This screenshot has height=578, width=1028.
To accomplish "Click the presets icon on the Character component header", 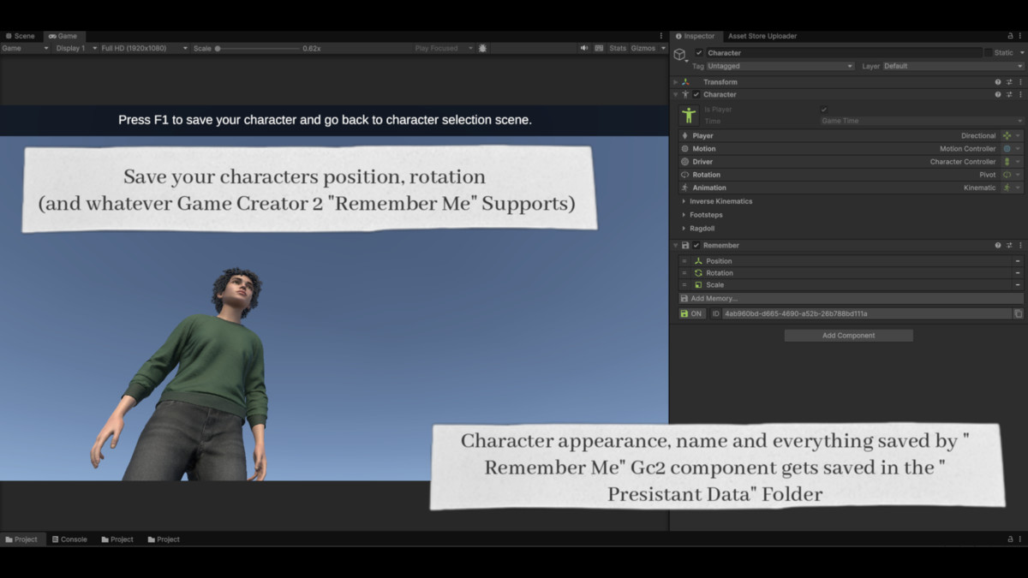I will 1009,94.
